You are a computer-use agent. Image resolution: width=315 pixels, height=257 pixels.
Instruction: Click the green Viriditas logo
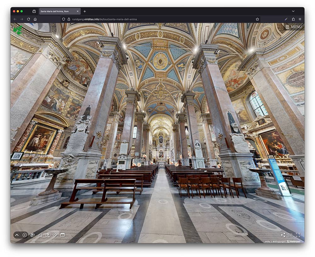[18, 30]
